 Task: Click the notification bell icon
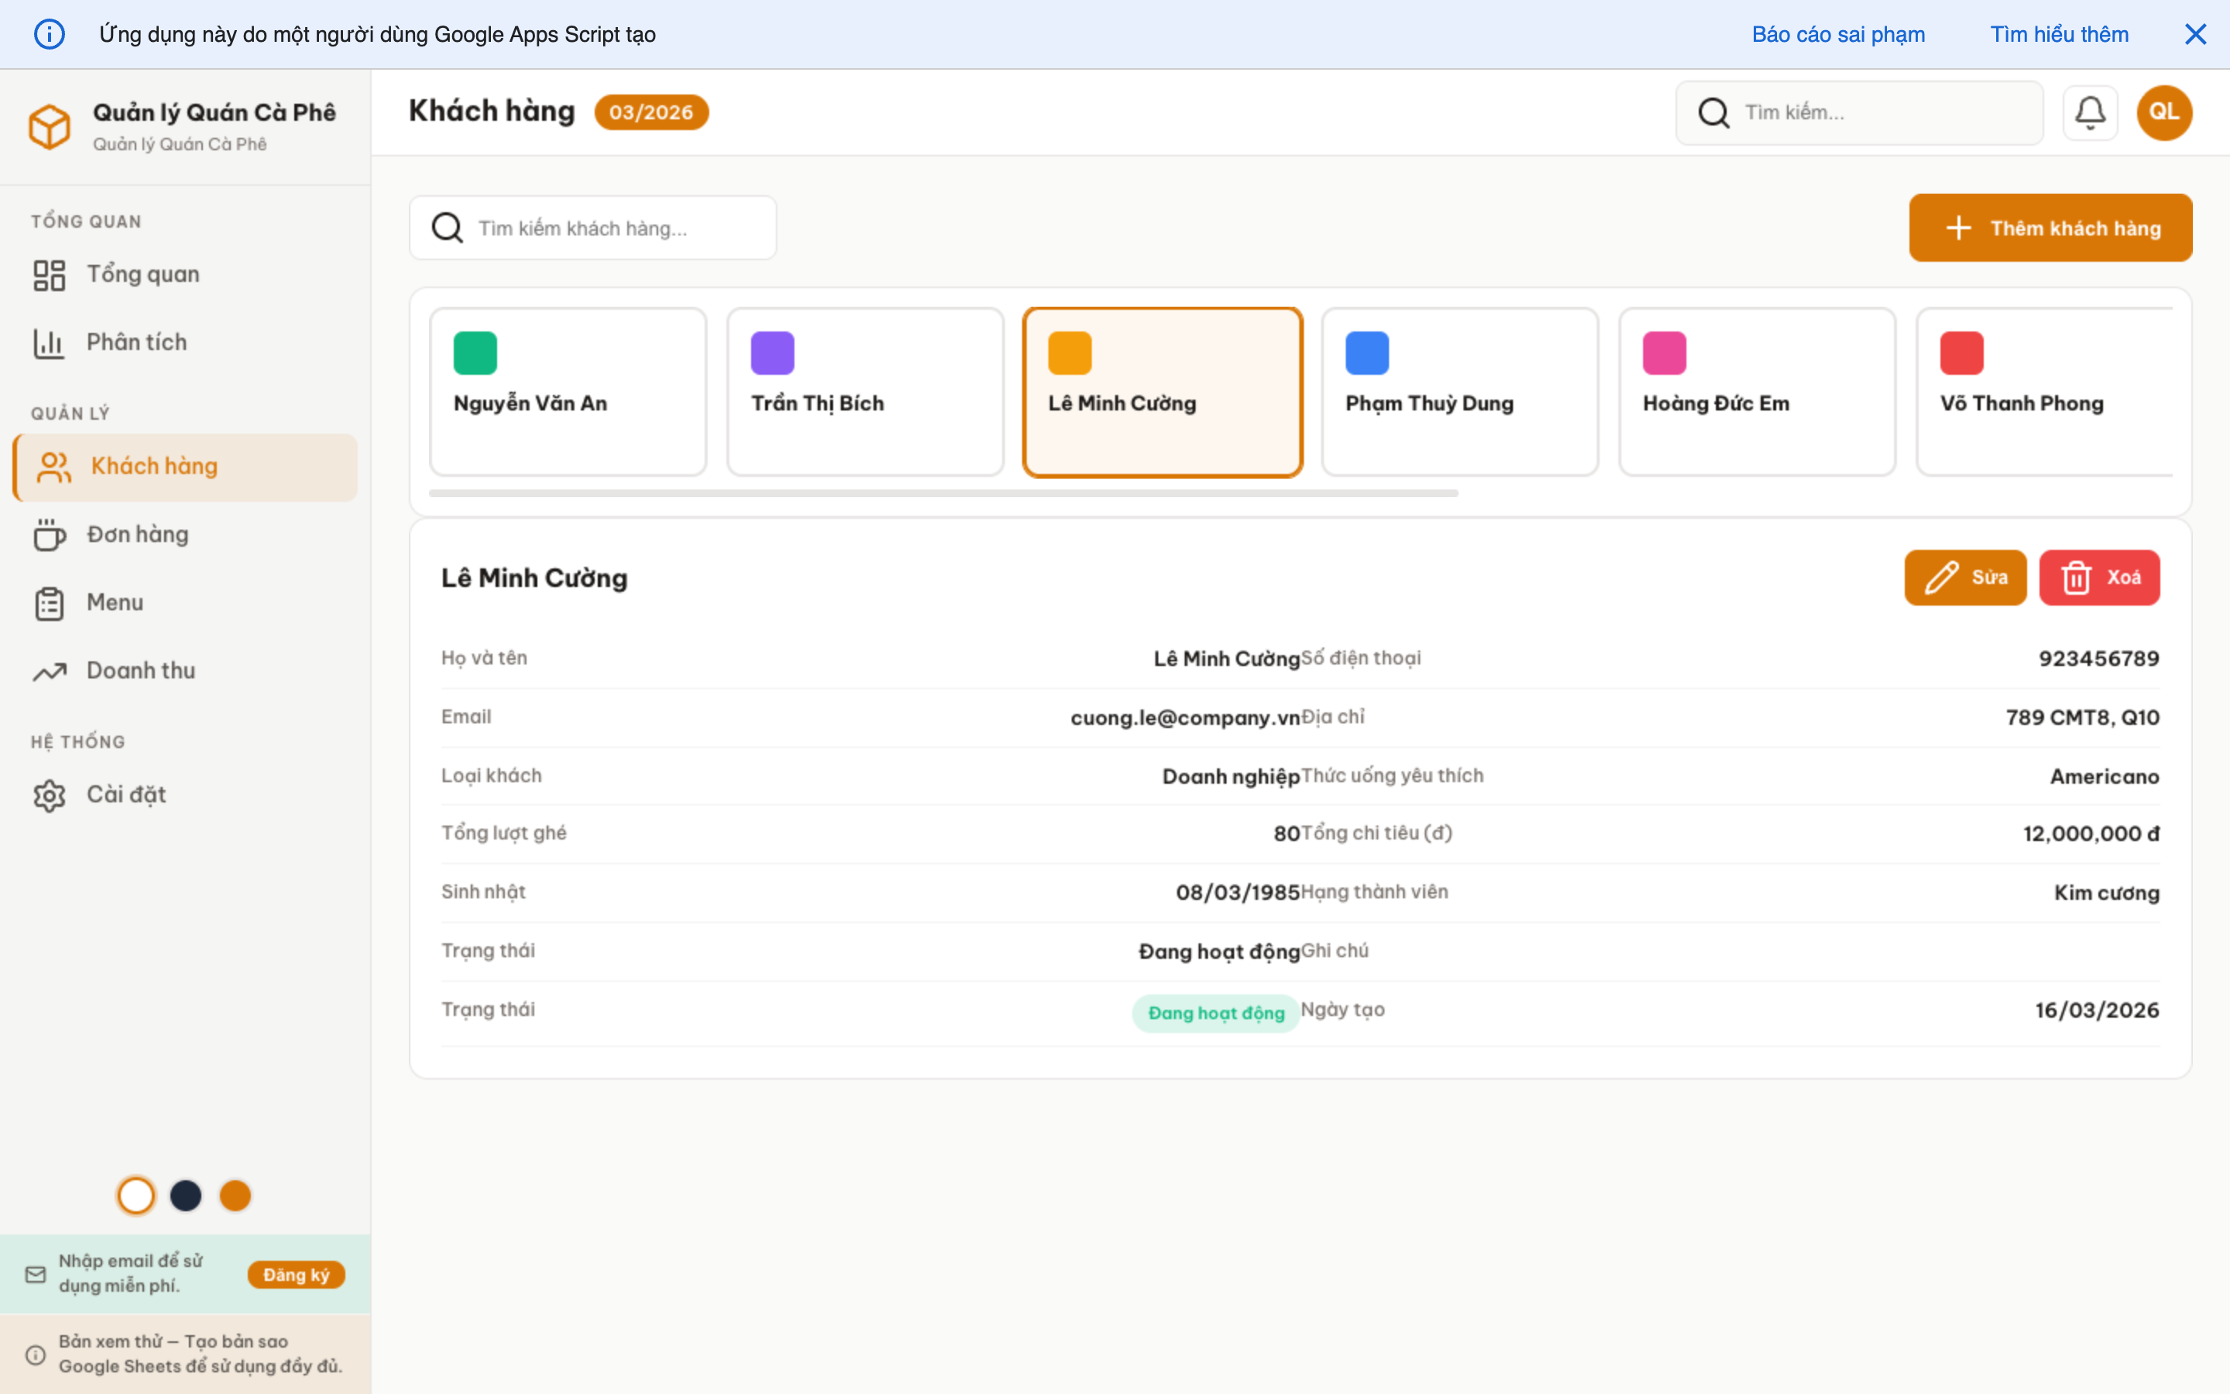coord(2089,112)
